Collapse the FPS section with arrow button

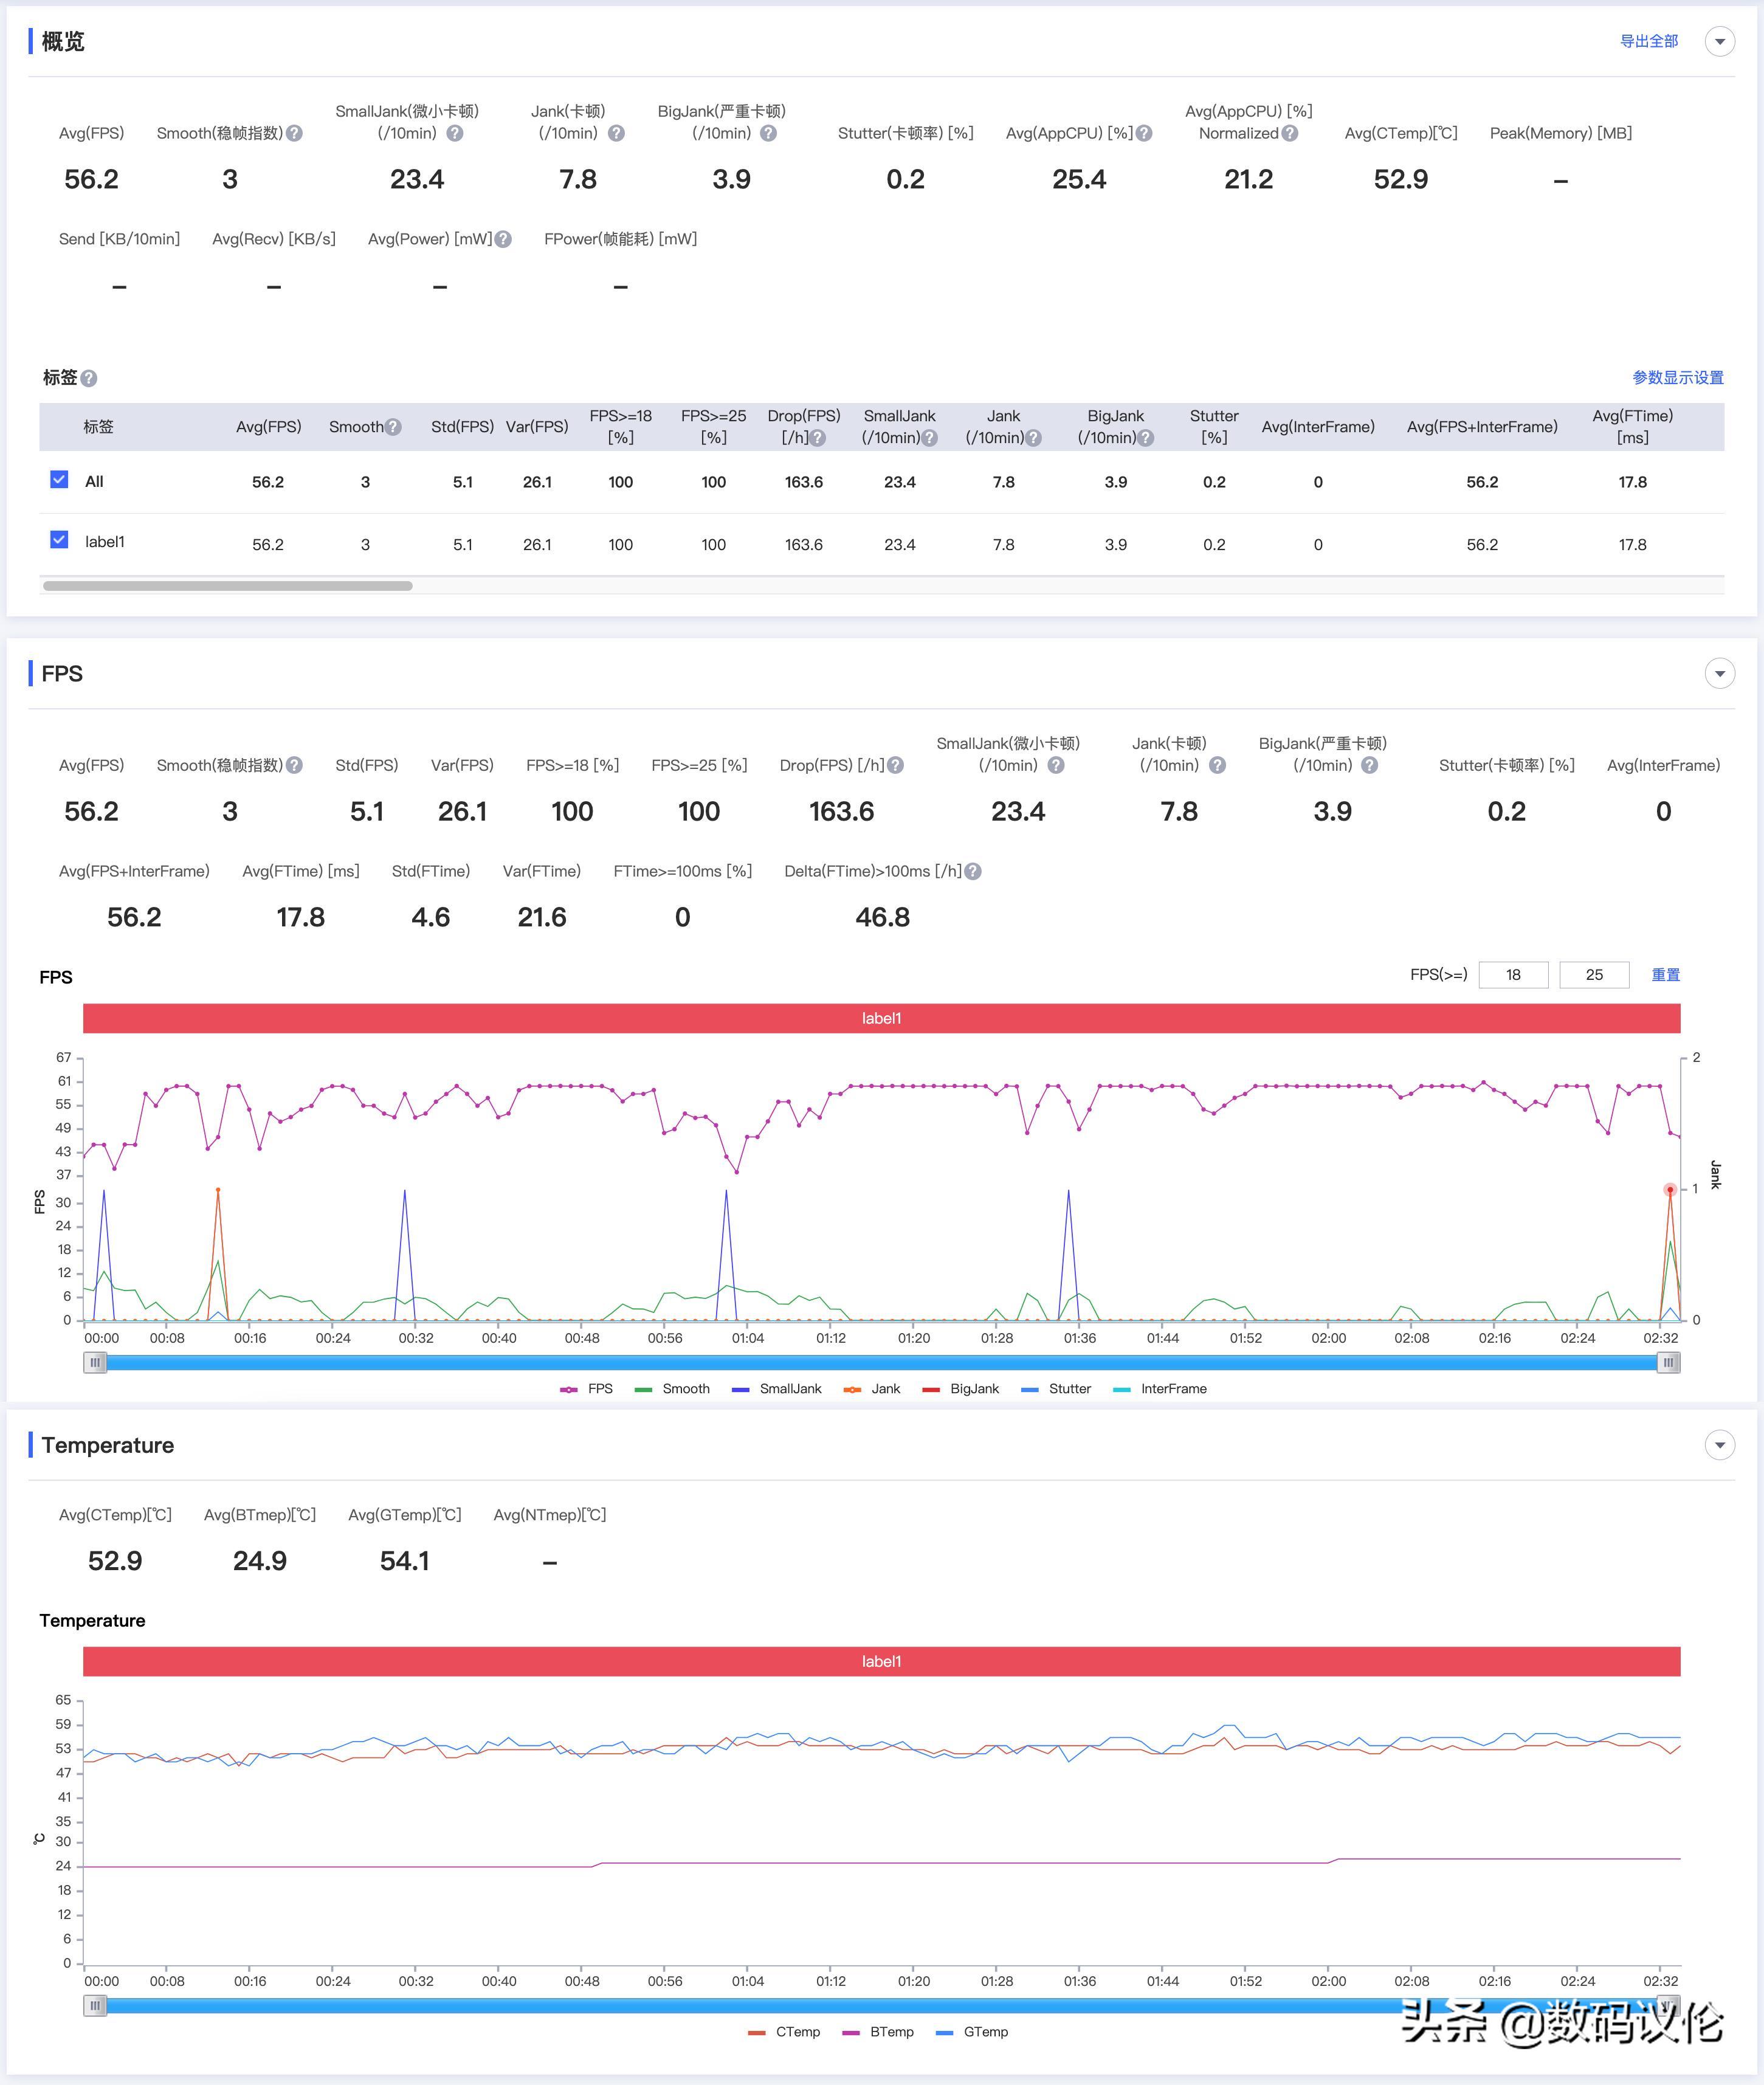coord(1719,674)
